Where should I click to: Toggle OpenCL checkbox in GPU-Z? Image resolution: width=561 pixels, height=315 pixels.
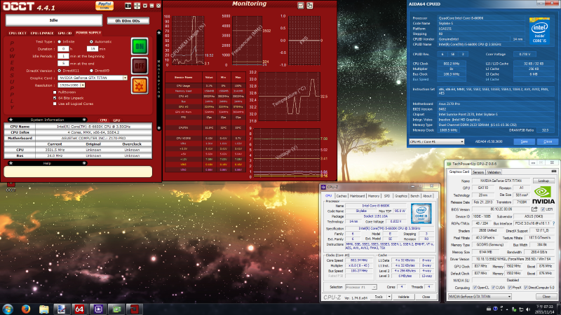[x=475, y=288]
